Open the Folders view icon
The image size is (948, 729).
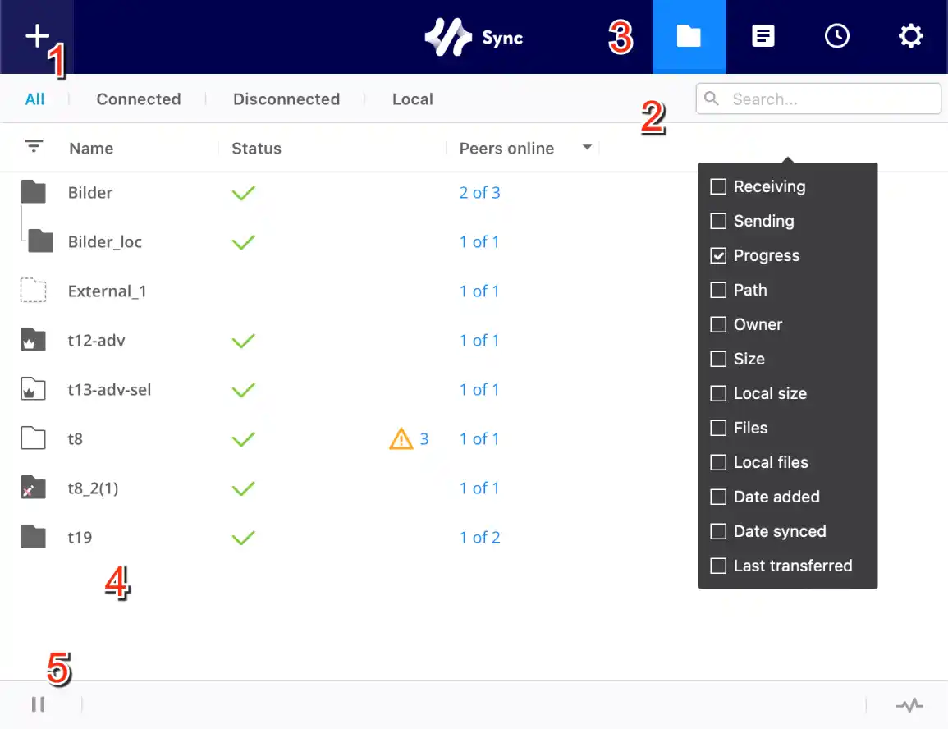689,36
